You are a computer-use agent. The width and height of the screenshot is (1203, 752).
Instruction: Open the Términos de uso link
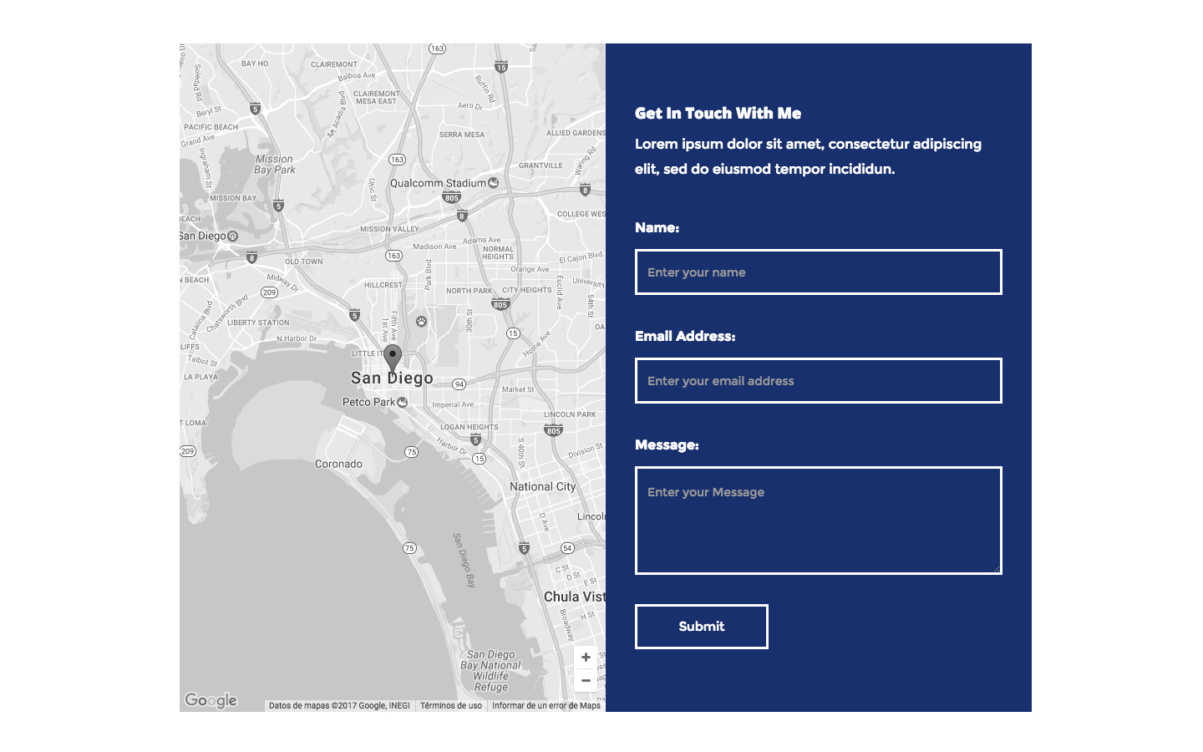pos(450,705)
